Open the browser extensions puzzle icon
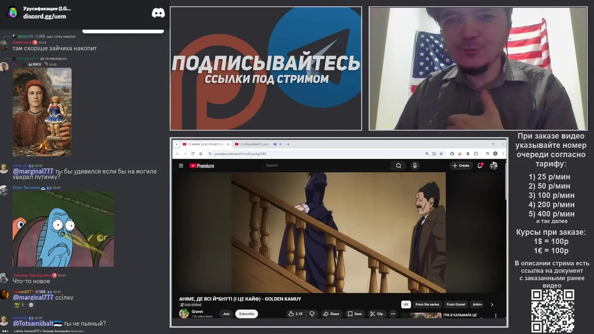The width and height of the screenshot is (594, 334). 476,154
